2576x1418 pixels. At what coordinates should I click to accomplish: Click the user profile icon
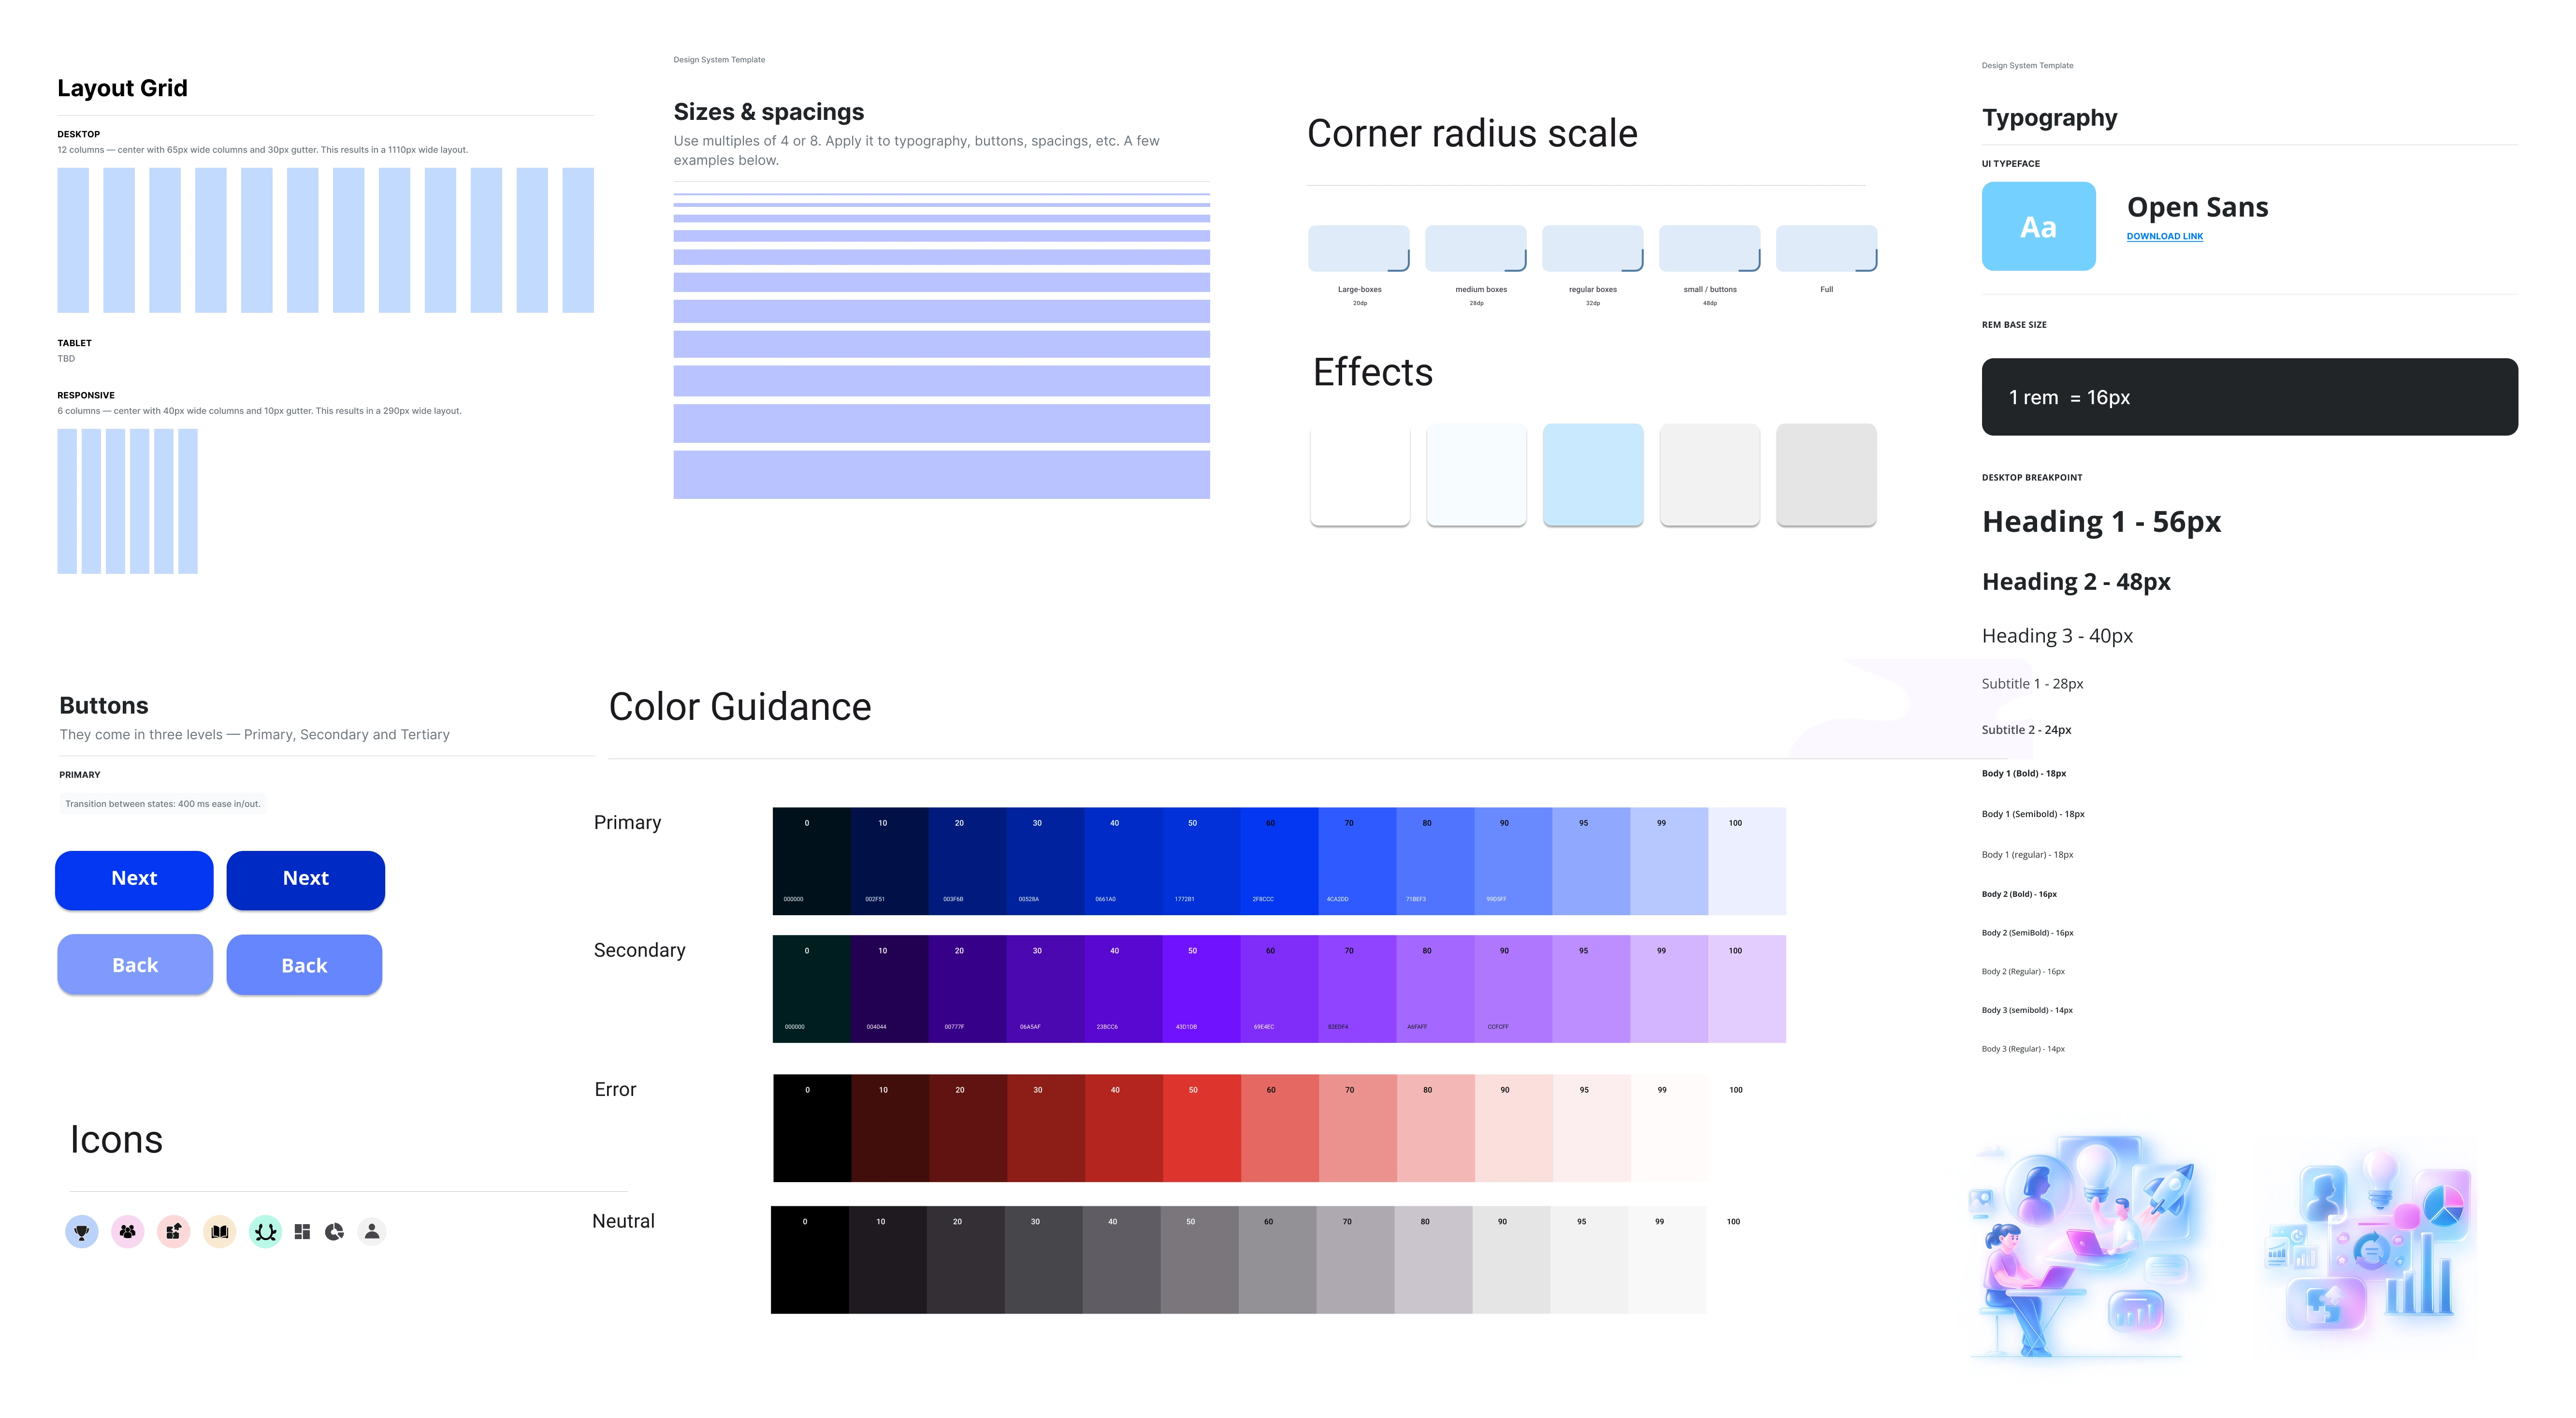pos(372,1232)
